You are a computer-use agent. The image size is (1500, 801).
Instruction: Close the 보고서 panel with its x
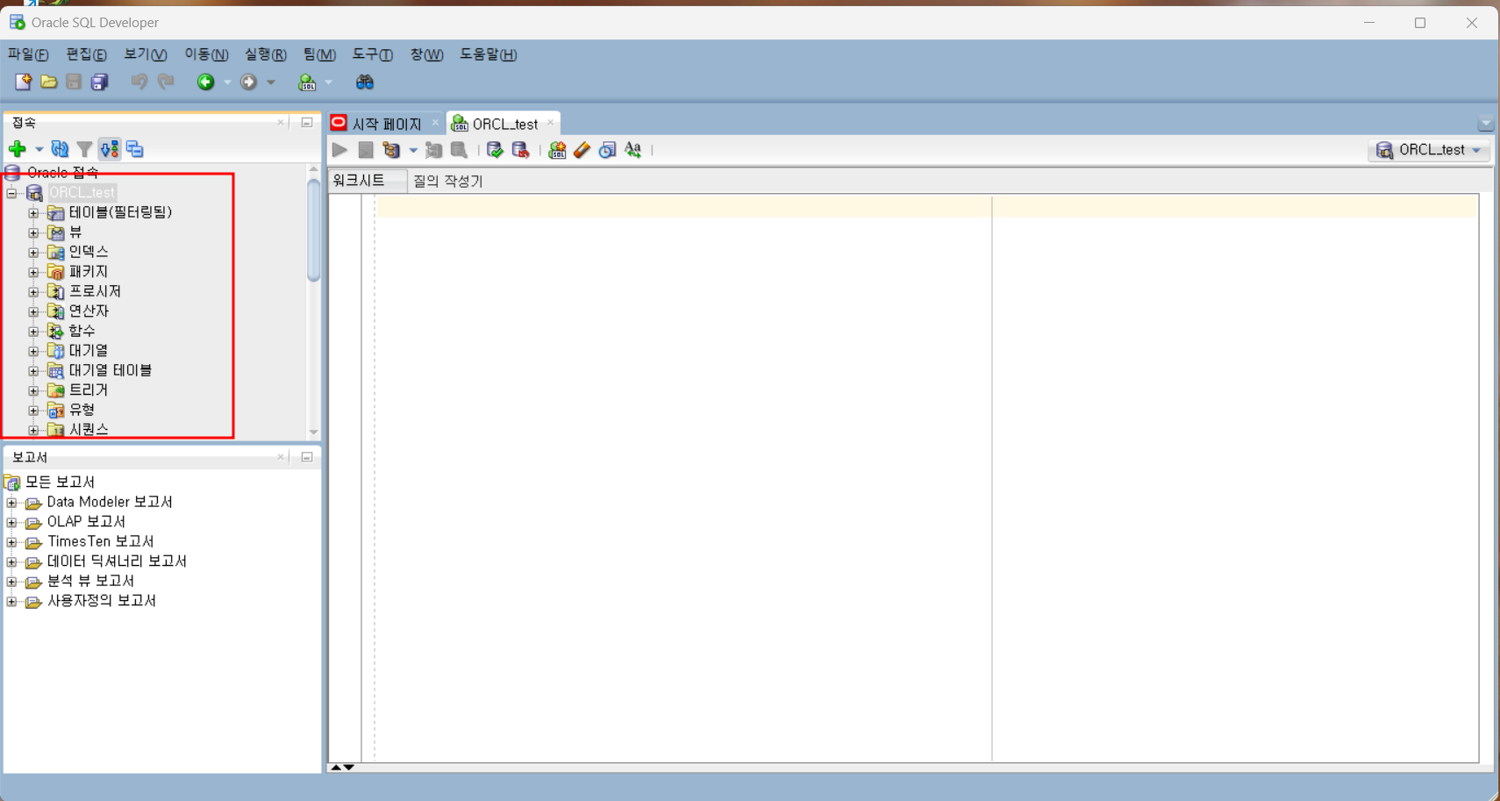point(281,457)
